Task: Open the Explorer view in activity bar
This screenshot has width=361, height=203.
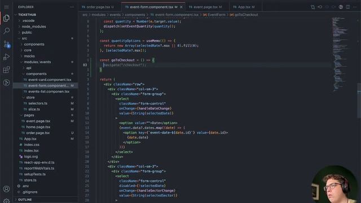Action: 6,18
